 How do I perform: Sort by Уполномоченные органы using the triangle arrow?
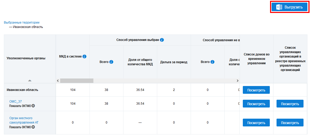pyautogui.click(x=30, y=81)
